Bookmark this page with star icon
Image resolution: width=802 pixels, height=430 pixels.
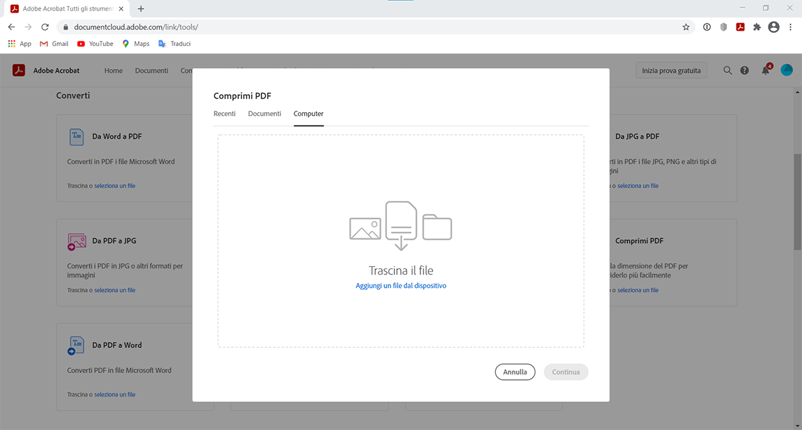click(x=686, y=27)
